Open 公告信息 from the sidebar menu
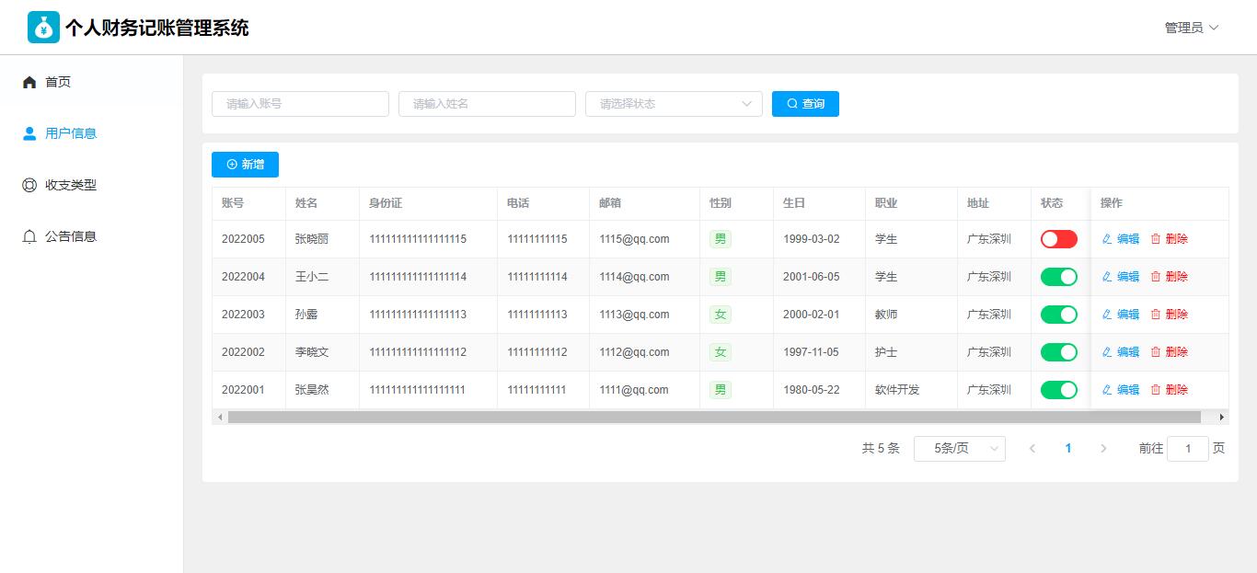Viewport: 1257px width, 573px height. pos(71,236)
